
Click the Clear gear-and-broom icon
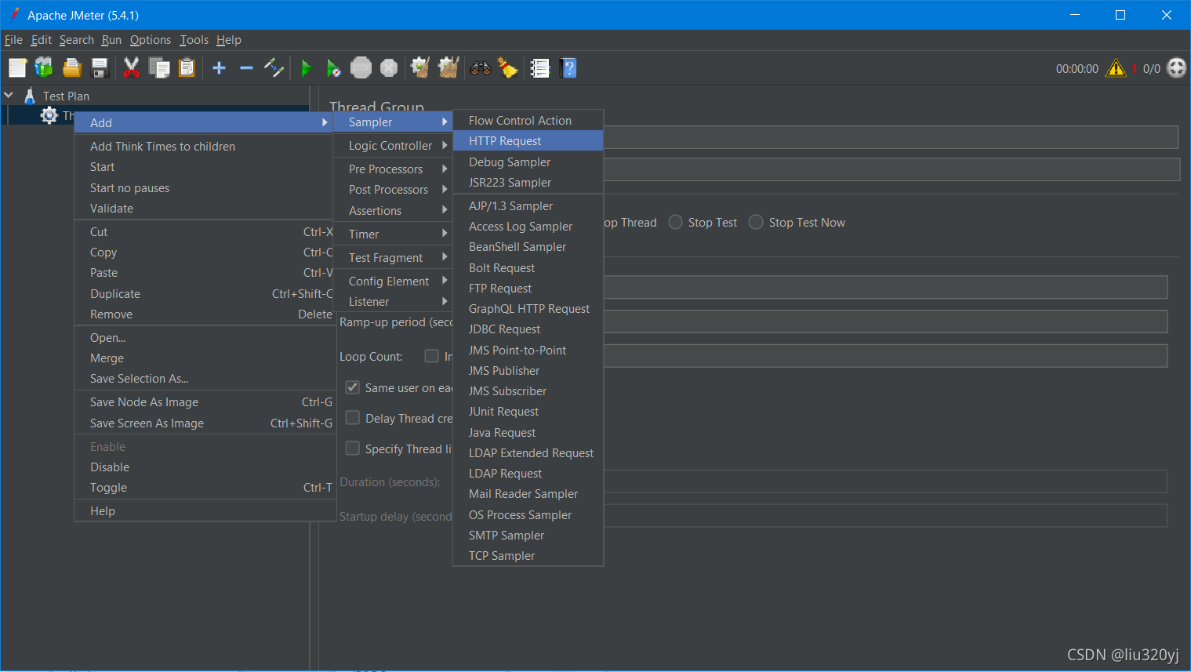[420, 68]
